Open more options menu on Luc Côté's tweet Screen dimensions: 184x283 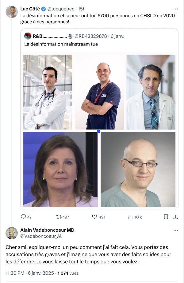coord(175,9)
